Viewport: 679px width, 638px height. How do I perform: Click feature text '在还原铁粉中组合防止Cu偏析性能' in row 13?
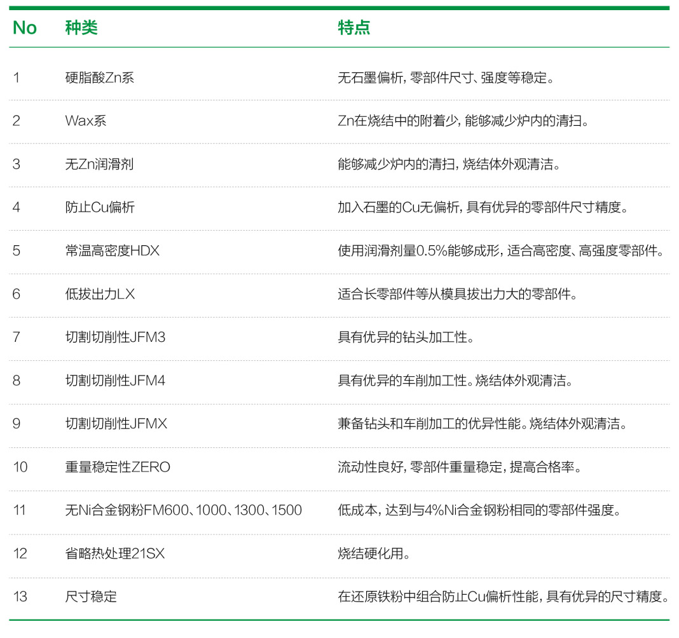tap(438, 597)
